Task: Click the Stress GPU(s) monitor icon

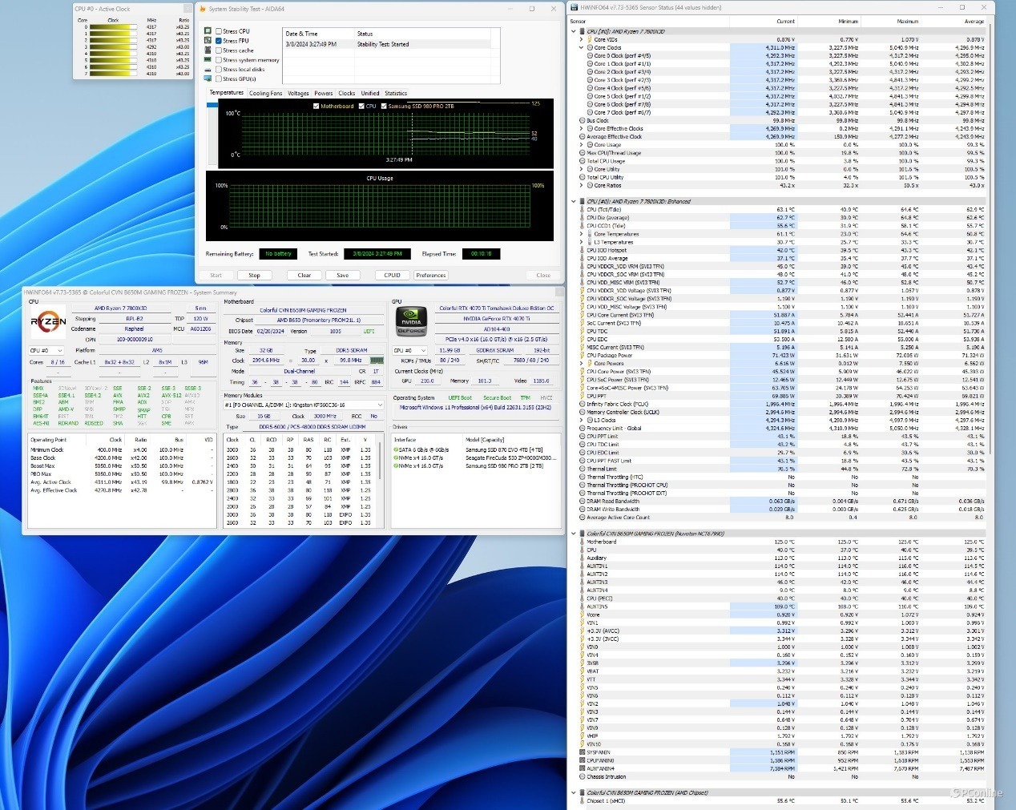Action: tap(208, 79)
